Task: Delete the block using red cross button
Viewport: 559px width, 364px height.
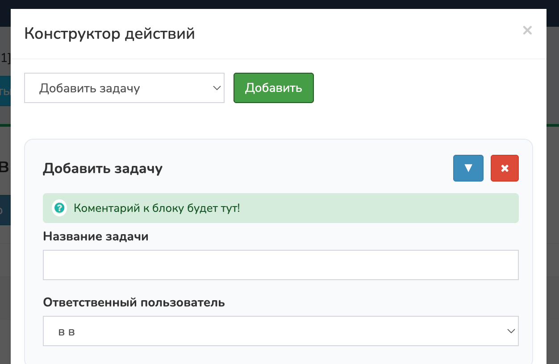Action: (505, 168)
